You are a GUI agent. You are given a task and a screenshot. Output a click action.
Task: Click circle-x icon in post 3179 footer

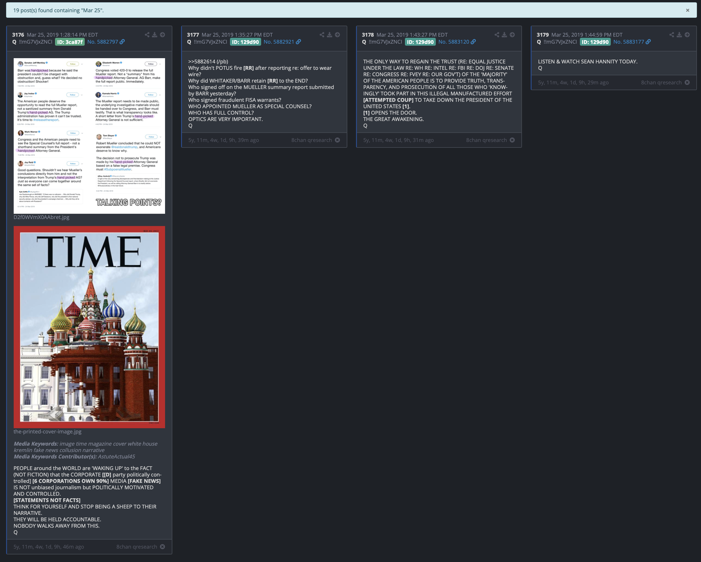[687, 83]
